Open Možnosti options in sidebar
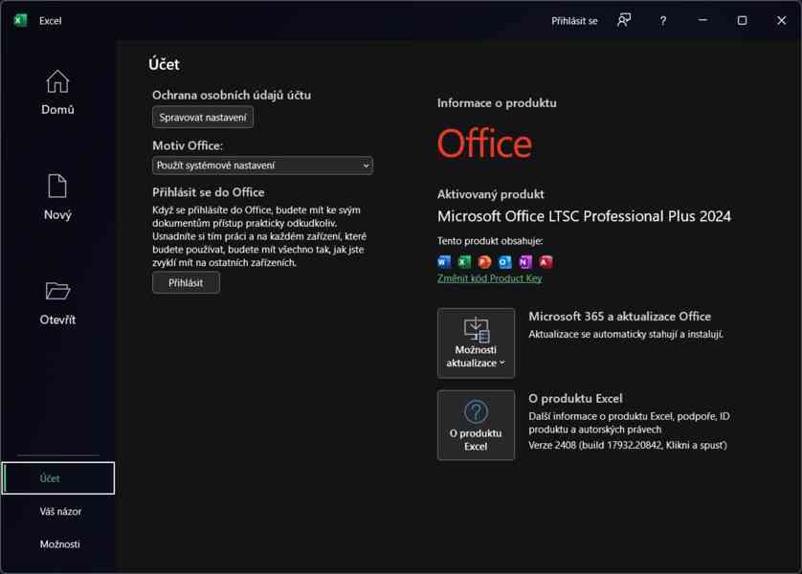Screen dimensions: 802x574 pos(60,544)
